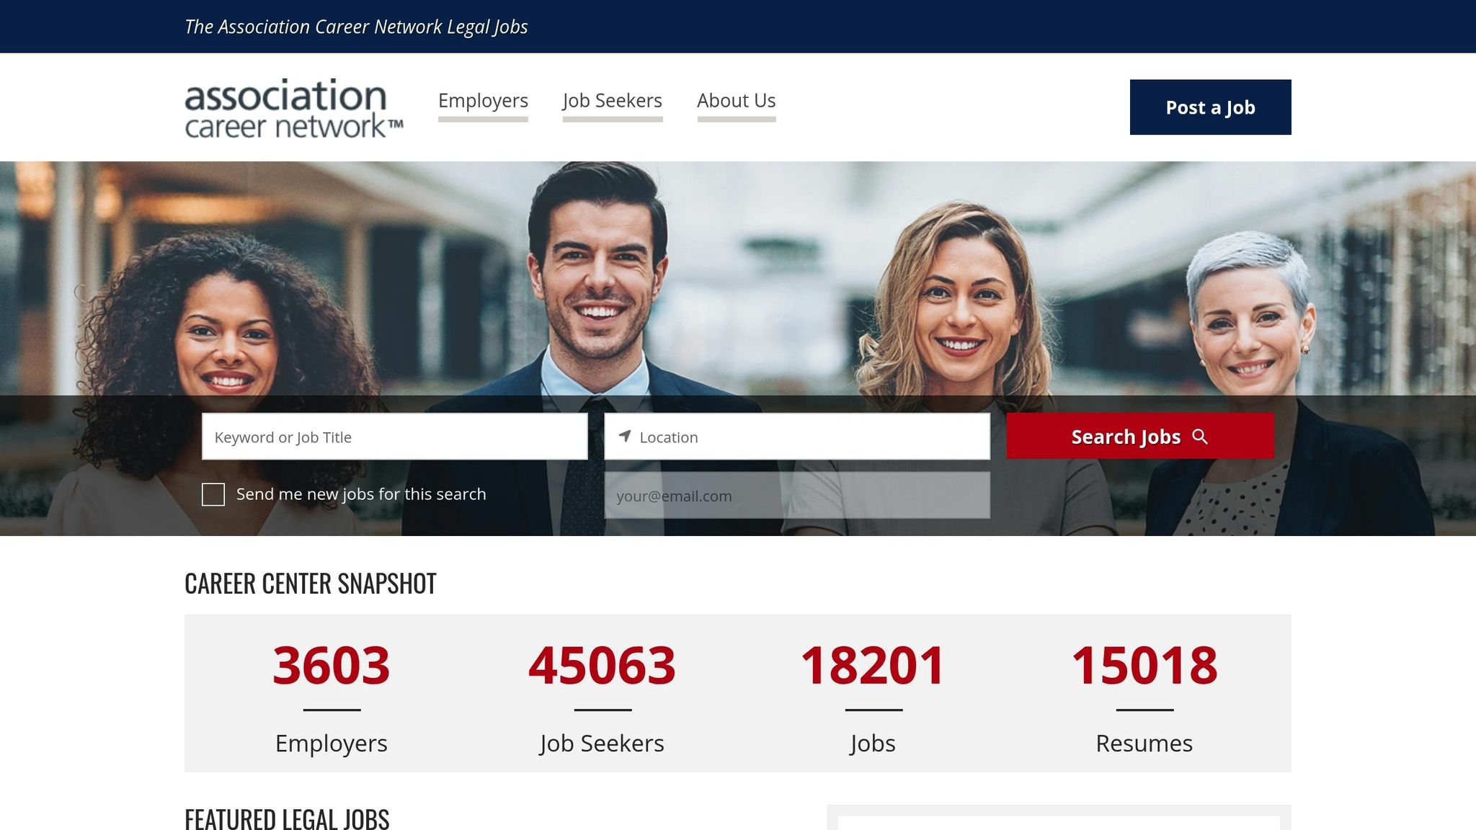
Task: Click the Send me new jobs label
Action: [x=361, y=494]
